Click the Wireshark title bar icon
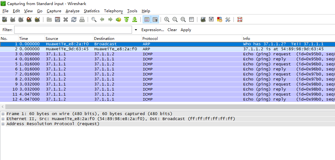 [x=3, y=3]
